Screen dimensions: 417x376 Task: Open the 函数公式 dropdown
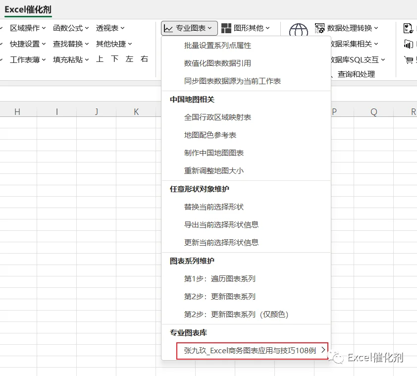(71, 28)
